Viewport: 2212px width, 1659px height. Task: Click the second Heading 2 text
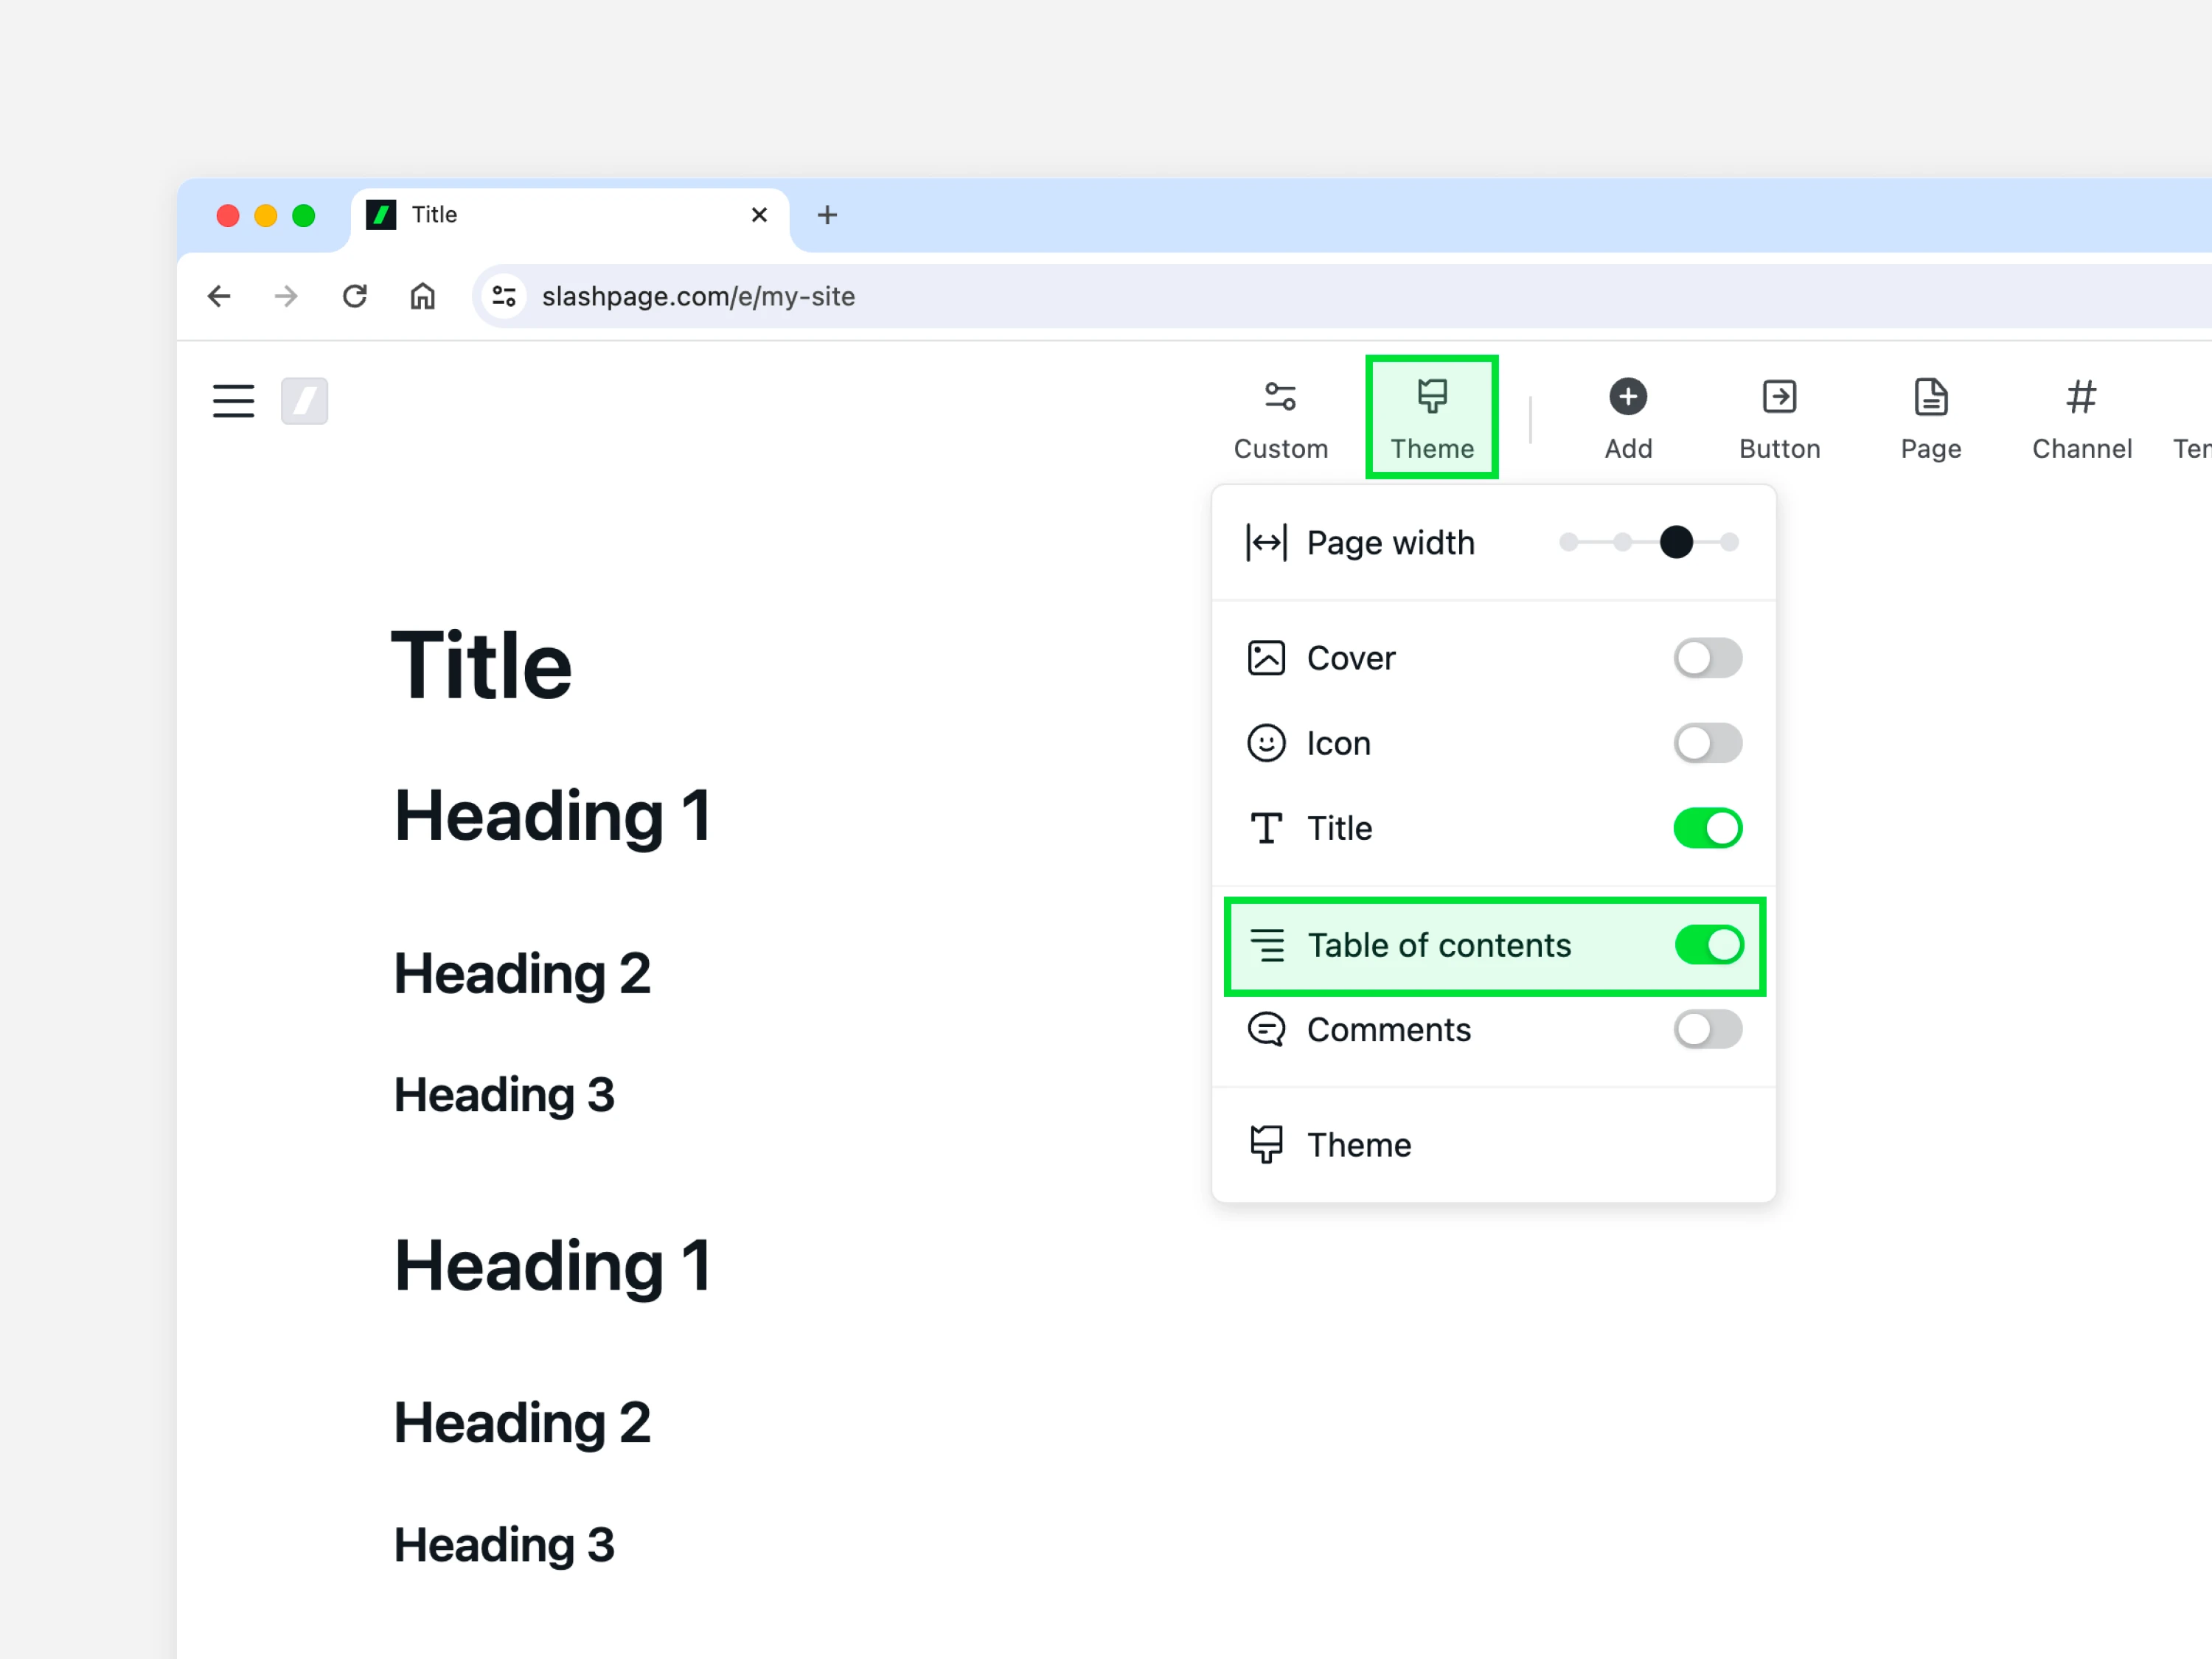point(522,1422)
